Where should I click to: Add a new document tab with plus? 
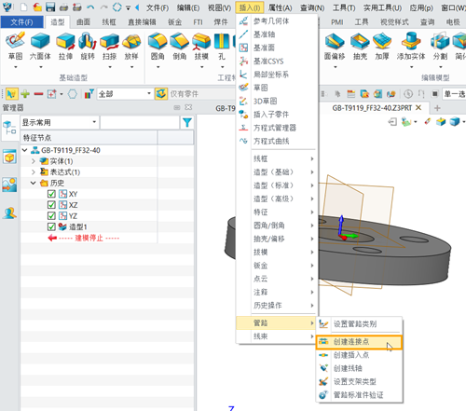point(437,108)
